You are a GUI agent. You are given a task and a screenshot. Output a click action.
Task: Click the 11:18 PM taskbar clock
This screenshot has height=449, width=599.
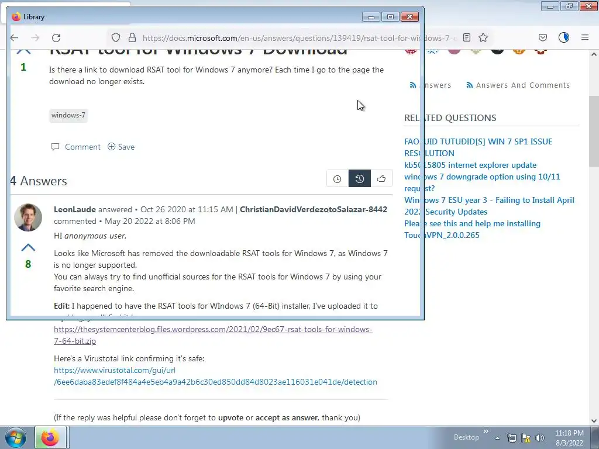click(569, 438)
